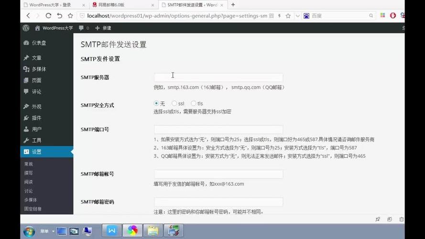The image size is (425, 239).
Task: Click the rotate icon in browser status bar
Action: [390, 219]
